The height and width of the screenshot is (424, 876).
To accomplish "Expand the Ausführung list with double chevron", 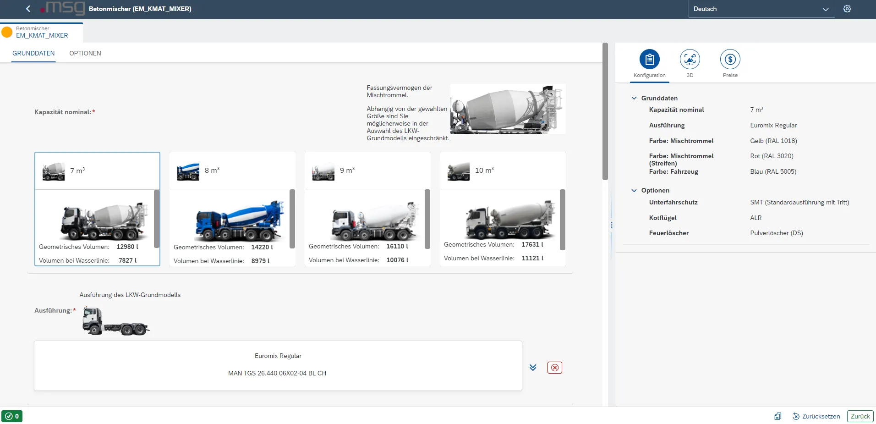I will pyautogui.click(x=533, y=368).
